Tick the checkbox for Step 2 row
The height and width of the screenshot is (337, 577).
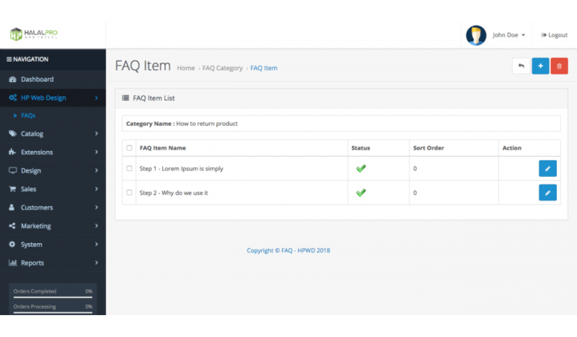coord(129,192)
